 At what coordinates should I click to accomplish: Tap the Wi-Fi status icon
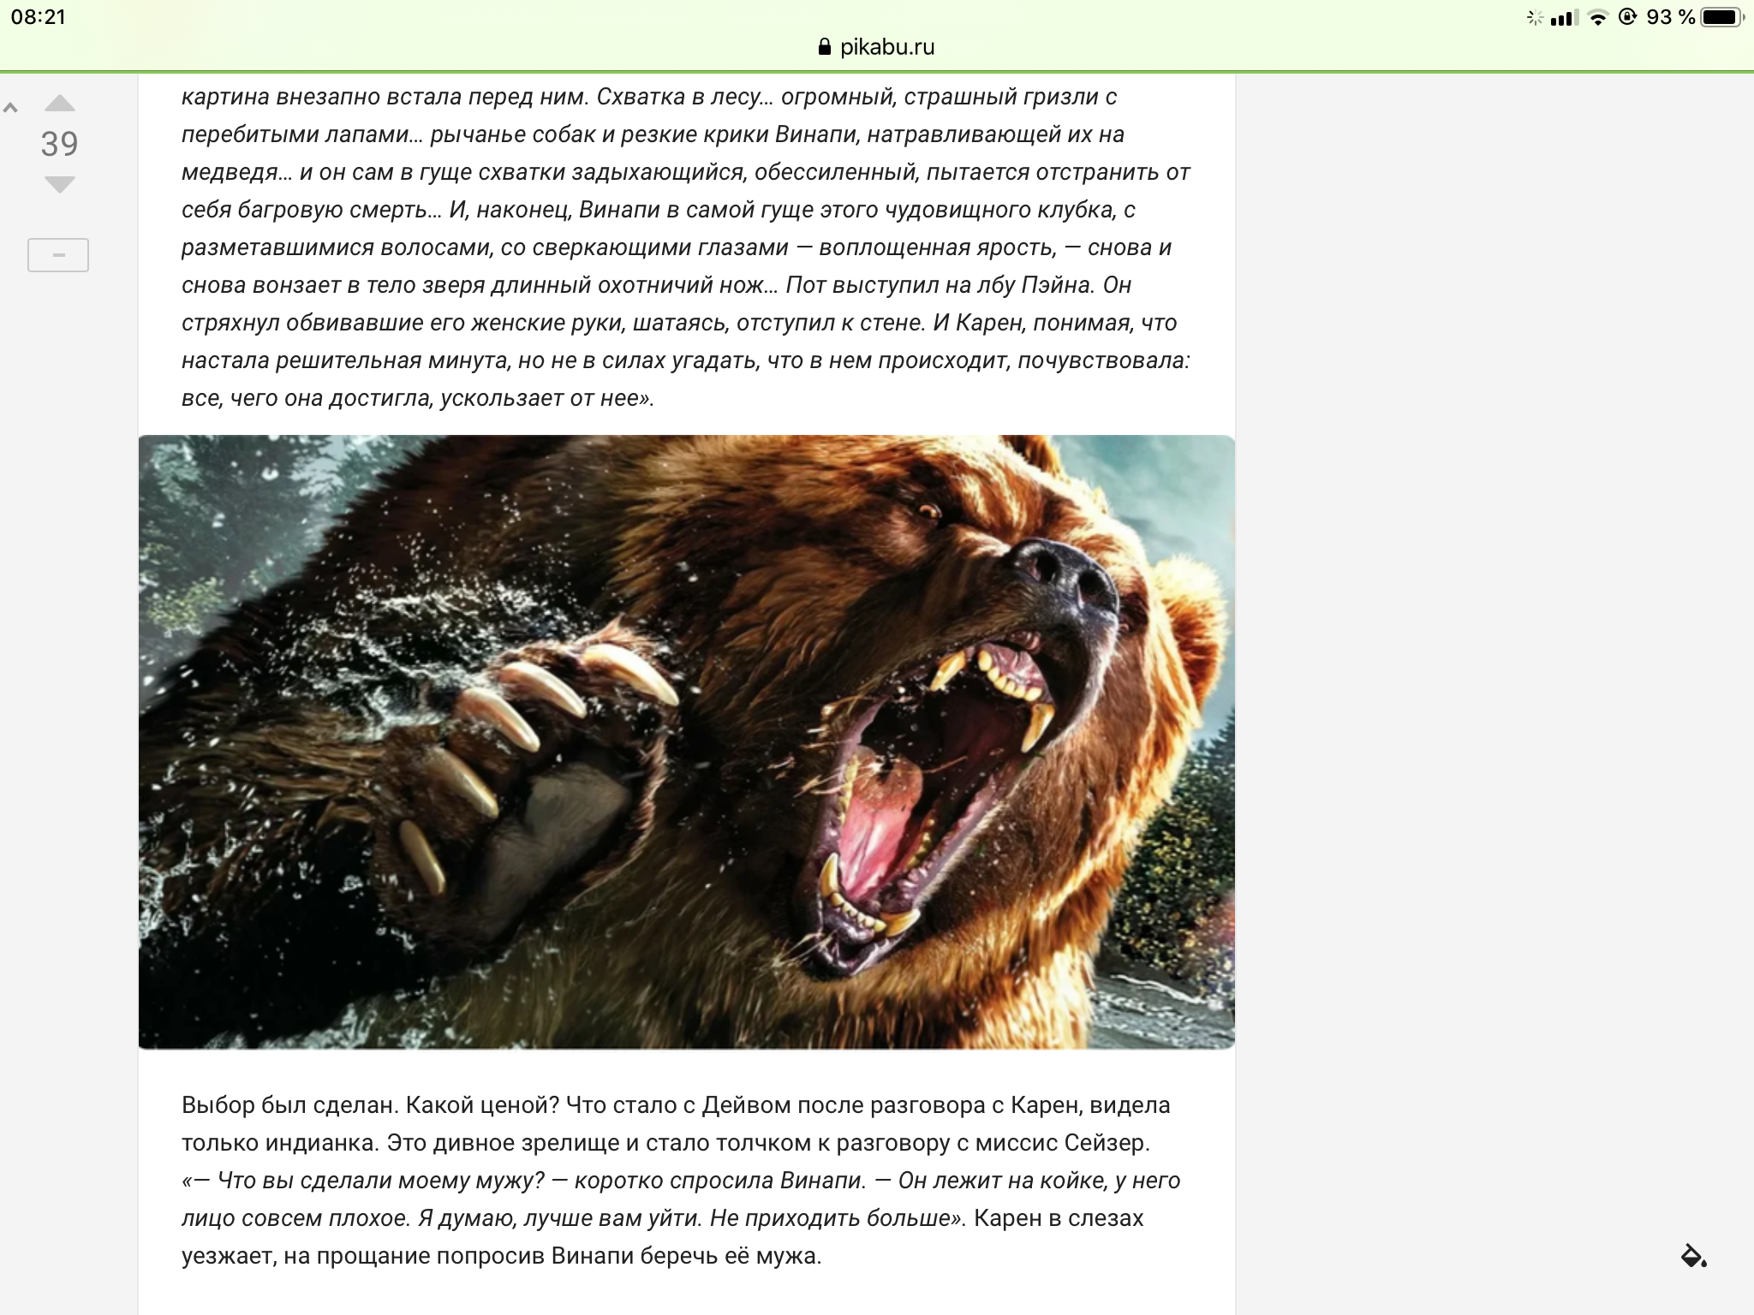tap(1597, 18)
